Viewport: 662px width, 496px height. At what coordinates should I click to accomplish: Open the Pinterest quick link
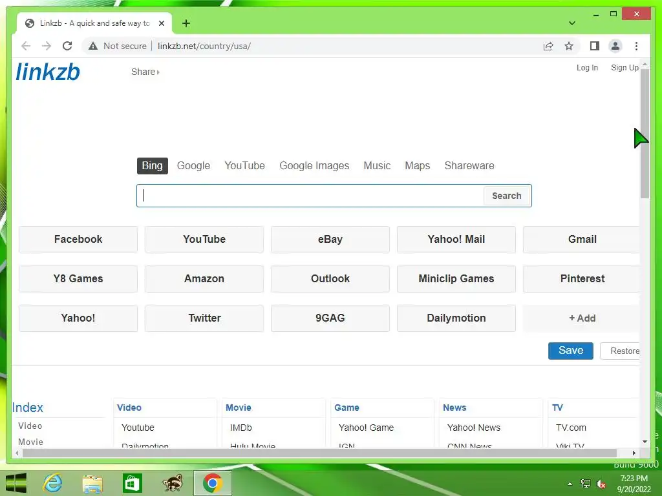(582, 279)
